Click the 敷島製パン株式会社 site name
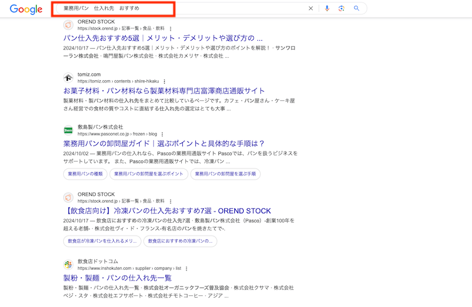This screenshot has height=307, width=472. (100, 127)
